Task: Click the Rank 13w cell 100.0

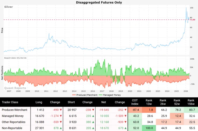Action: (x=149, y=128)
